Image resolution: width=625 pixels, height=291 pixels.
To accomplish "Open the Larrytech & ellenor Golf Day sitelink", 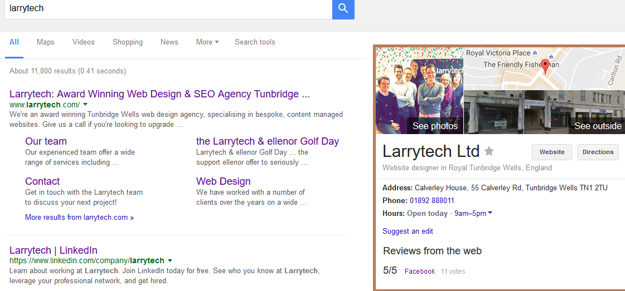I will click(x=268, y=141).
